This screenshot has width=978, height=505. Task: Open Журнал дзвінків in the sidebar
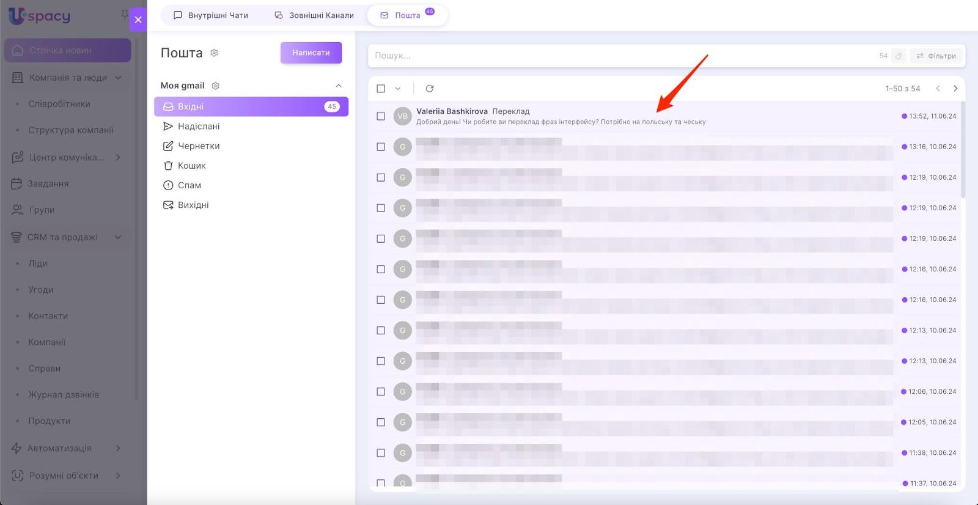point(64,395)
